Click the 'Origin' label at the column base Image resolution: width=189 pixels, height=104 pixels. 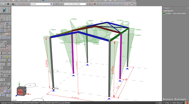click(x=57, y=88)
